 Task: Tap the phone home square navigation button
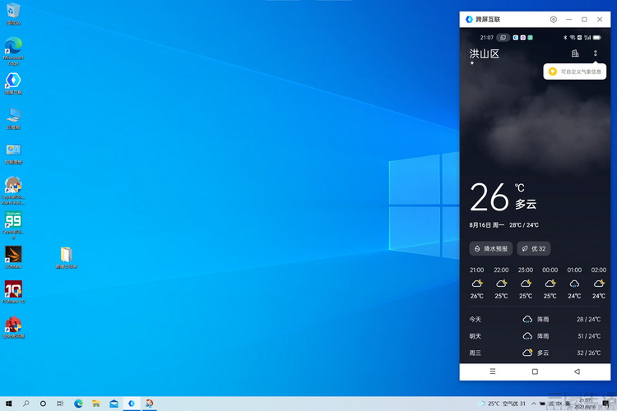pos(535,372)
